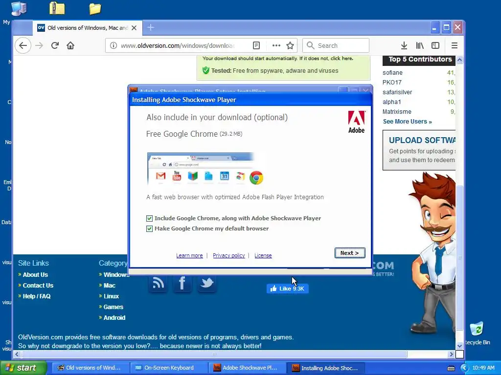Select contributor safarisilver
The height and width of the screenshot is (375, 501).
point(397,92)
